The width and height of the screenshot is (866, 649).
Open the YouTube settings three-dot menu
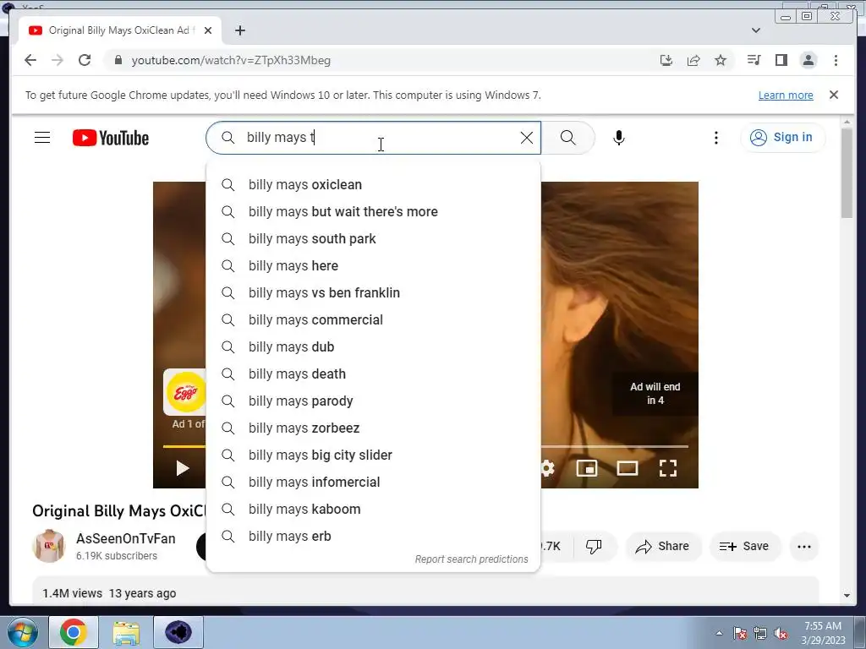(715, 138)
